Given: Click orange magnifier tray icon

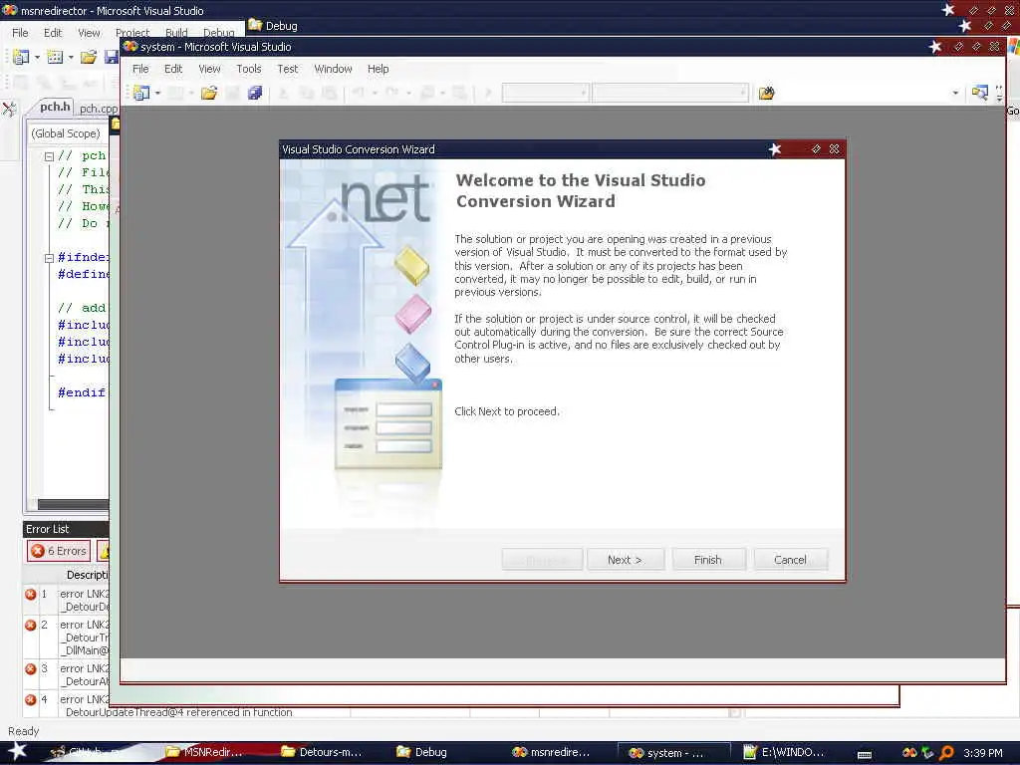Looking at the screenshot, I should point(946,753).
